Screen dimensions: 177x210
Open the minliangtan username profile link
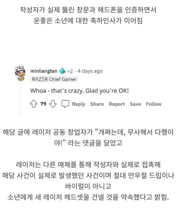coord(44,71)
